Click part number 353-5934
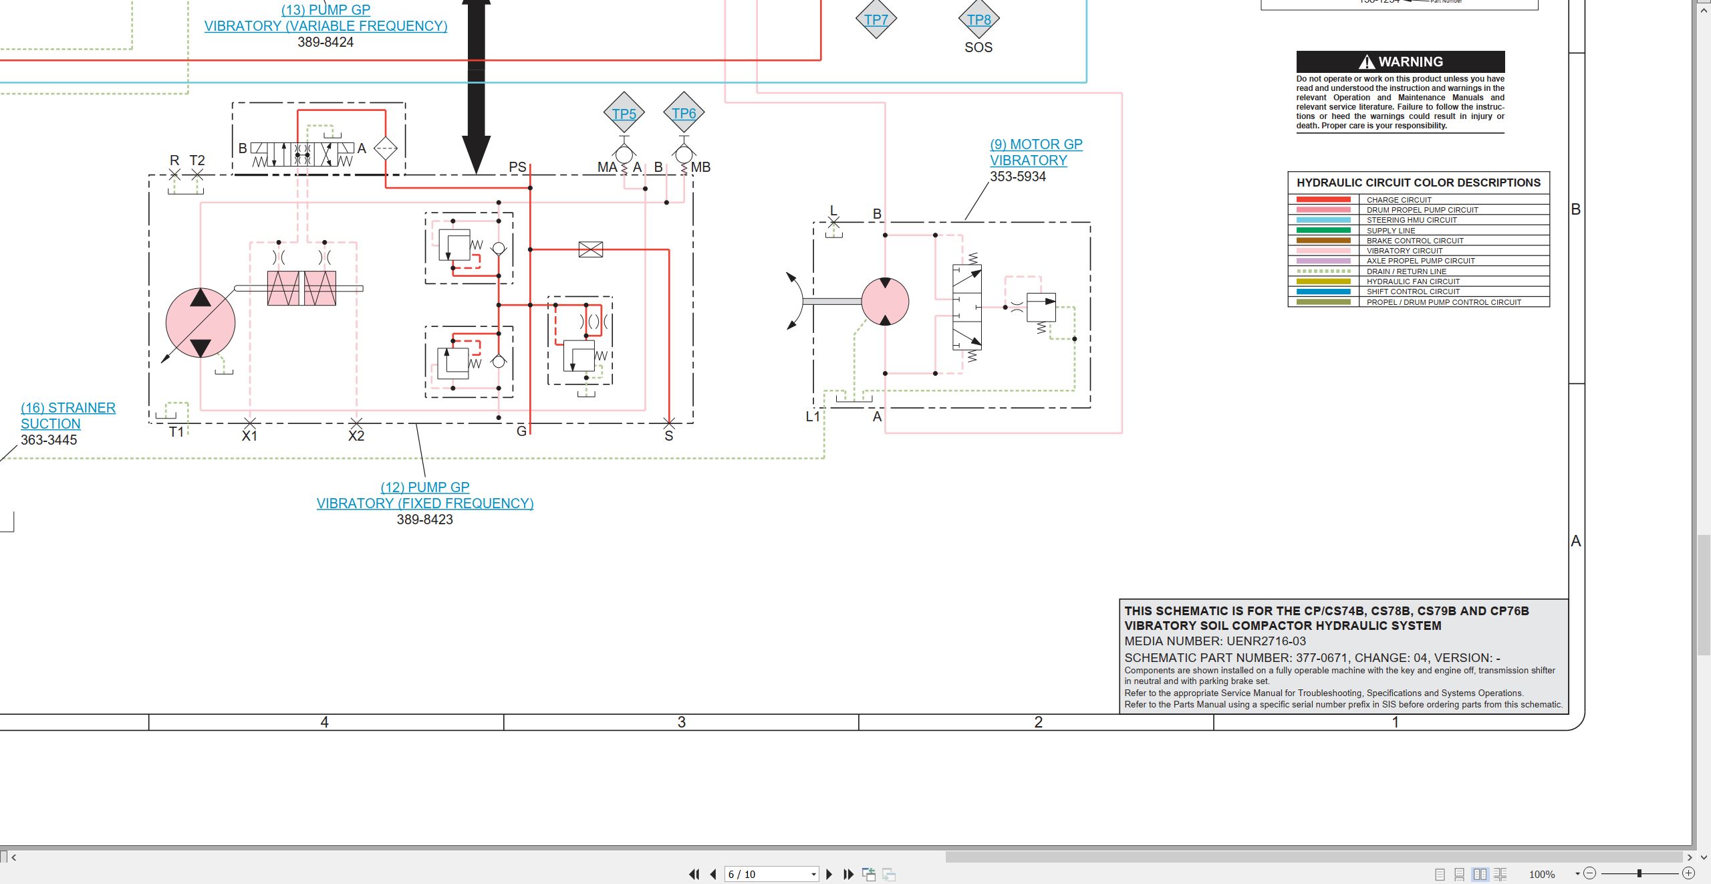The height and width of the screenshot is (884, 1711). point(1018,177)
